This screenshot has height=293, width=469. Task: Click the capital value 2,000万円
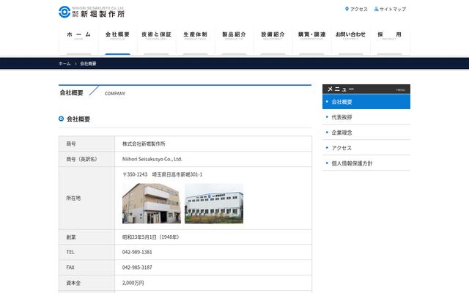[133, 283]
